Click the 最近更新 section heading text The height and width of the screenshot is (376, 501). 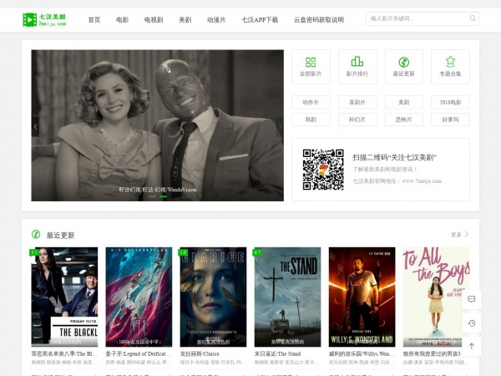tap(60, 236)
